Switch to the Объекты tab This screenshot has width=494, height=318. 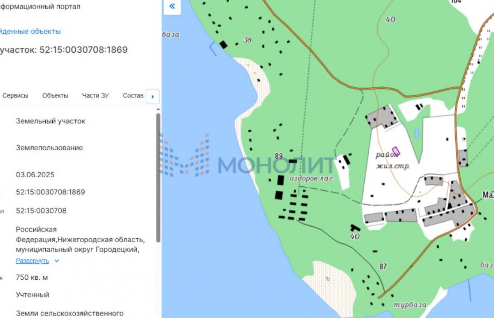click(55, 95)
